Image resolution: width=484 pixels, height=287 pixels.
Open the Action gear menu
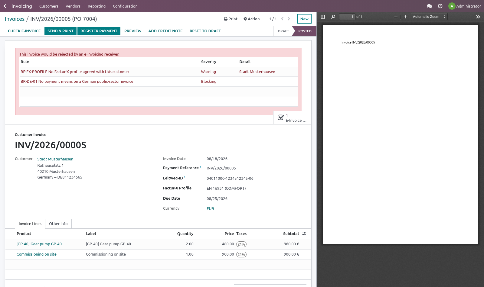[x=252, y=19]
